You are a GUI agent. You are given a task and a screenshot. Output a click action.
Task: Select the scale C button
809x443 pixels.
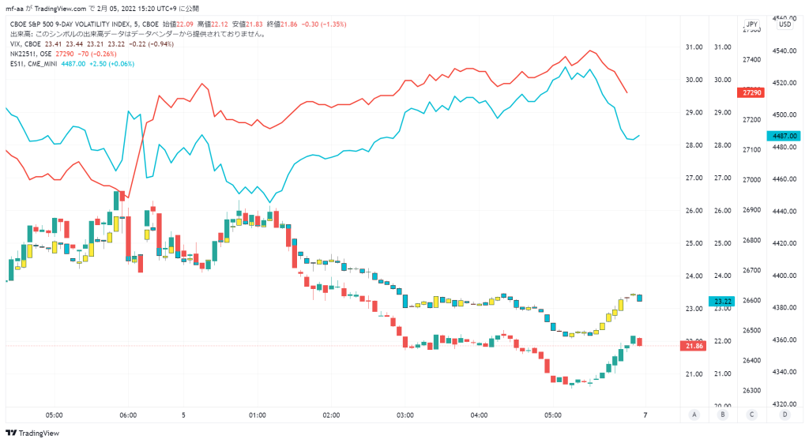coord(752,415)
